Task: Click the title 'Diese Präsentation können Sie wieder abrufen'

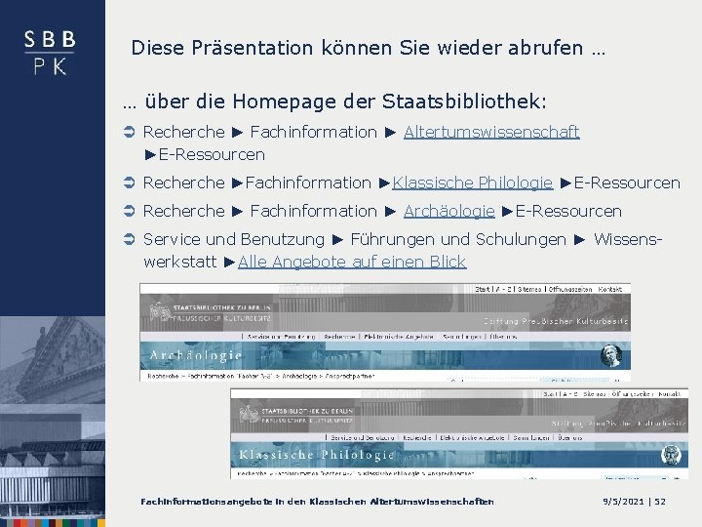Action: click(368, 48)
